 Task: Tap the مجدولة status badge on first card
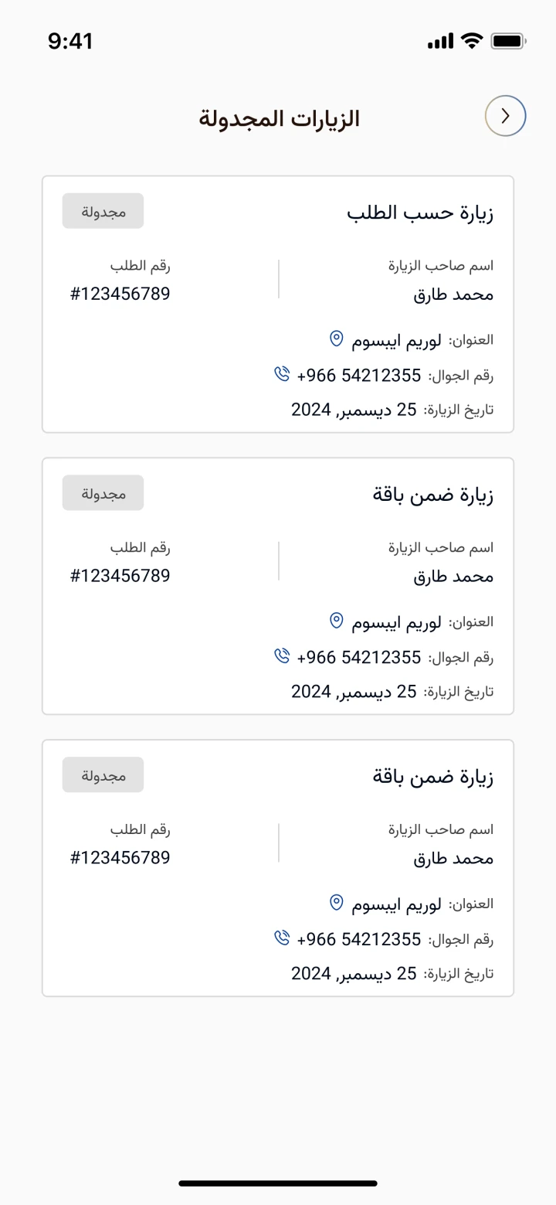click(103, 211)
